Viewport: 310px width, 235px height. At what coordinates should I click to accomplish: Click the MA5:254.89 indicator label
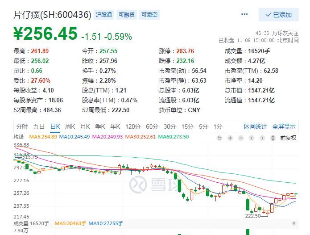(x=43, y=137)
